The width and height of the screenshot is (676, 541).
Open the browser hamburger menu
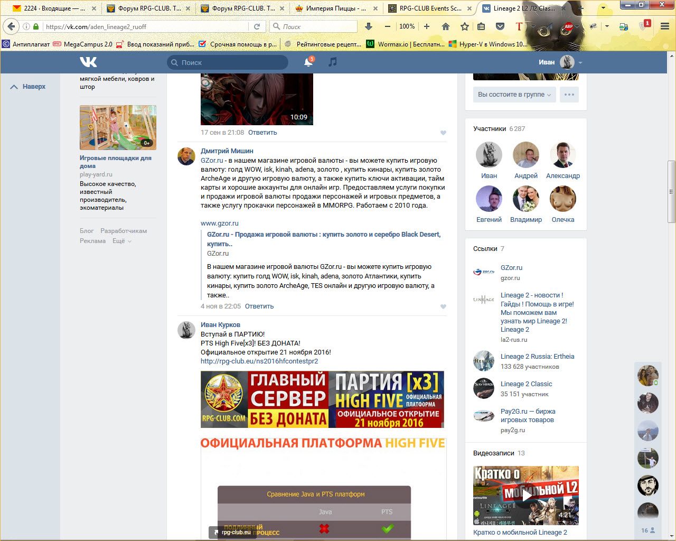click(x=665, y=26)
